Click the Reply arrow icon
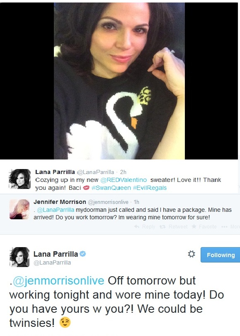Viewport: 240px width, 336px height. [x=137, y=226]
